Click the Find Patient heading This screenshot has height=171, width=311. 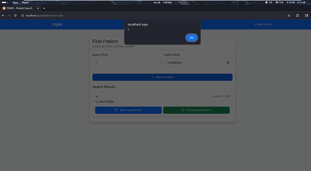pos(105,41)
